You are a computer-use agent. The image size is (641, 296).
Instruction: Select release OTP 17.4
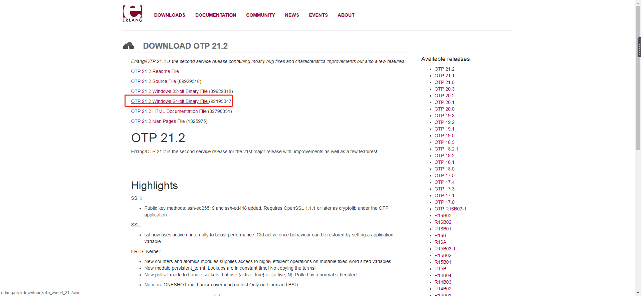click(444, 182)
